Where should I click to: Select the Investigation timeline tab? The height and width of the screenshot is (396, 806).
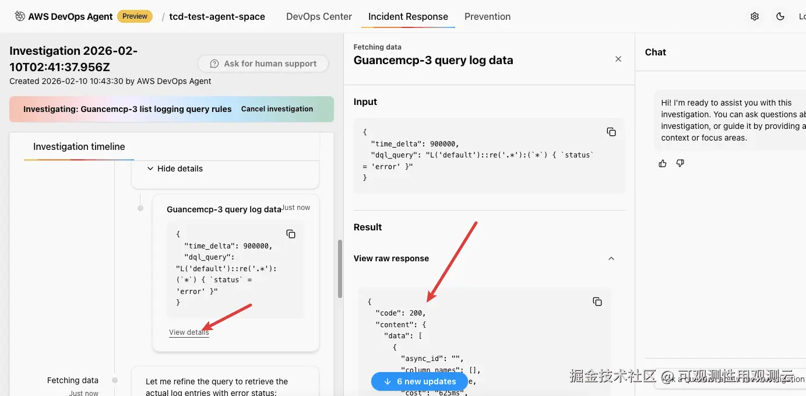coord(79,146)
